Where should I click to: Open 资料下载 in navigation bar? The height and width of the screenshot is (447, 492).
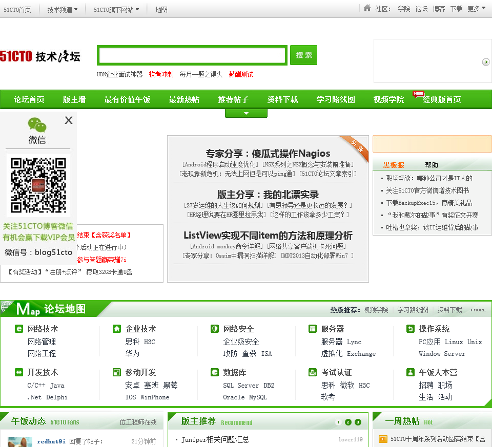(x=282, y=99)
